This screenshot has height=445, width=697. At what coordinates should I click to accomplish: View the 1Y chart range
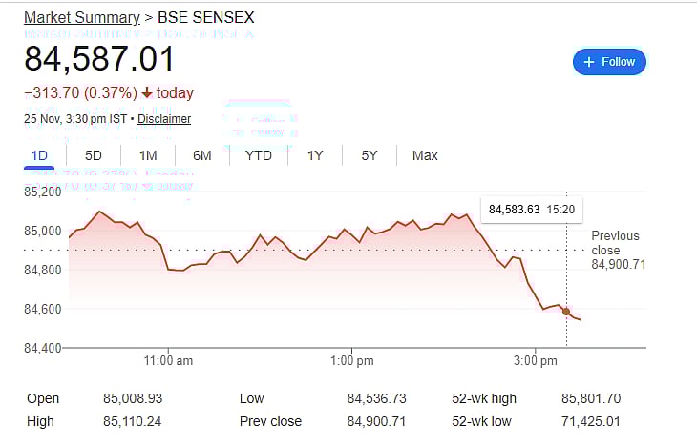[315, 155]
